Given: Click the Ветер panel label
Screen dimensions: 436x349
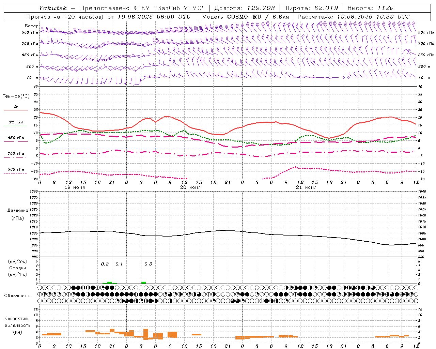Looking at the screenshot, I should point(31,26).
